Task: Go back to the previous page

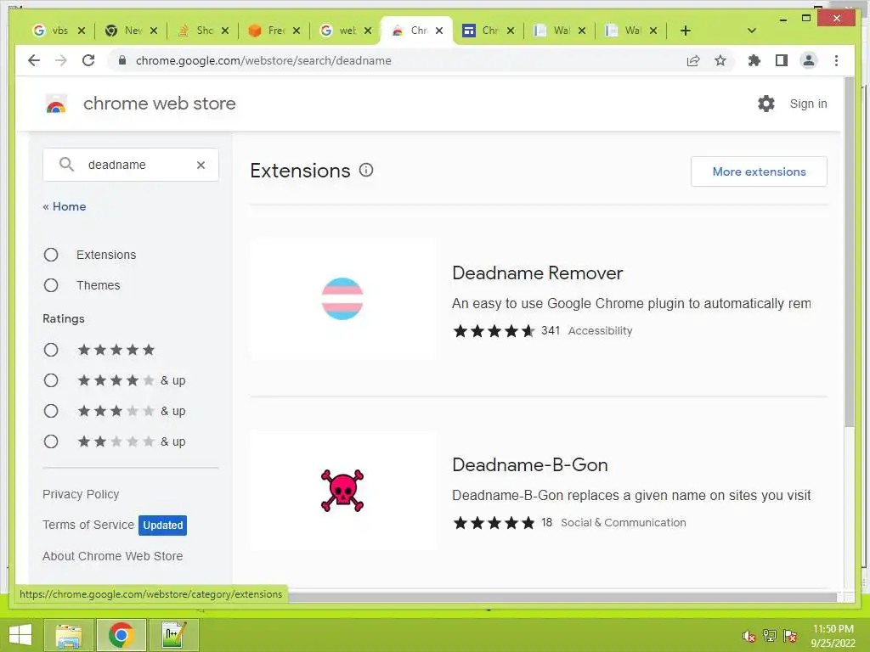Action: coord(34,60)
